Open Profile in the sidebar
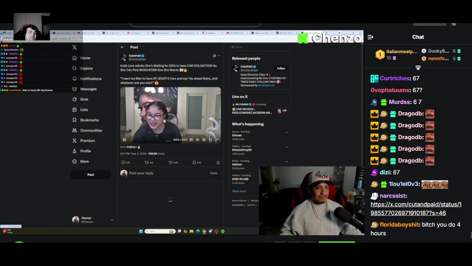The width and height of the screenshot is (472, 266). 81,151
